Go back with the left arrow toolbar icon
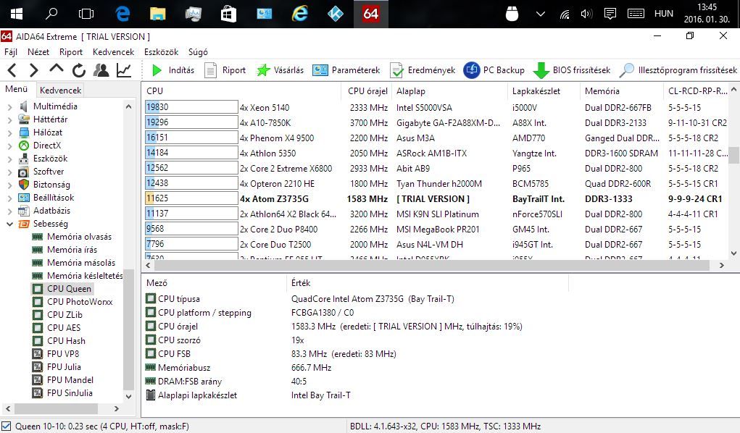Image resolution: width=740 pixels, height=433 pixels. 12,70
